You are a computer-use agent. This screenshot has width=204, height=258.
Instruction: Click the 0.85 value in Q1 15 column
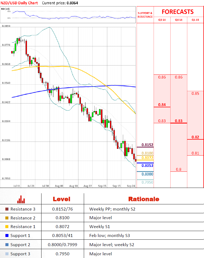(x=195, y=94)
